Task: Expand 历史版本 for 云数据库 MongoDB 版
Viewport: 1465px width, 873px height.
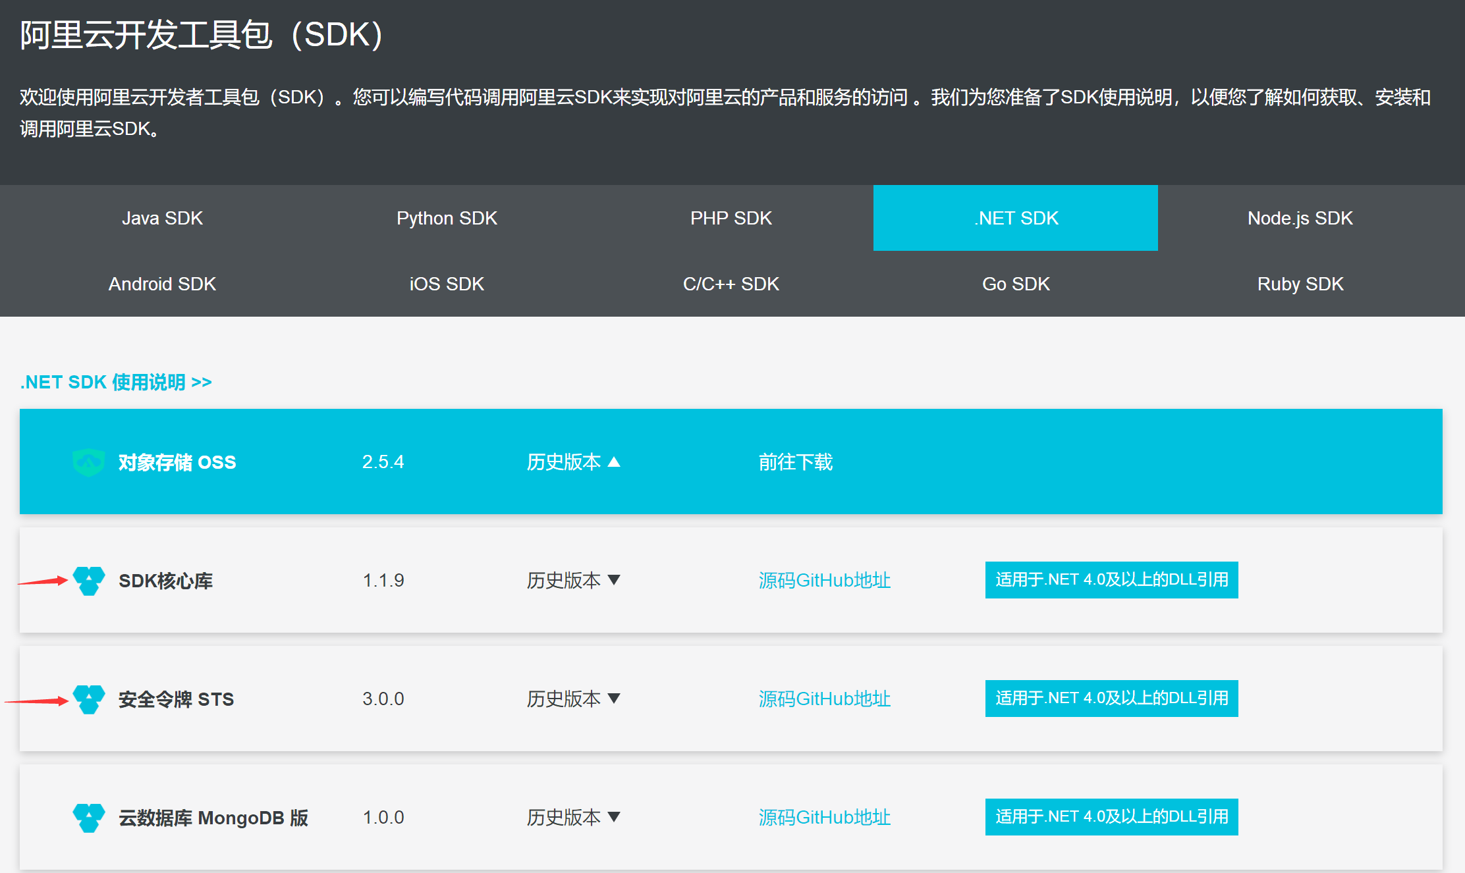Action: click(573, 817)
